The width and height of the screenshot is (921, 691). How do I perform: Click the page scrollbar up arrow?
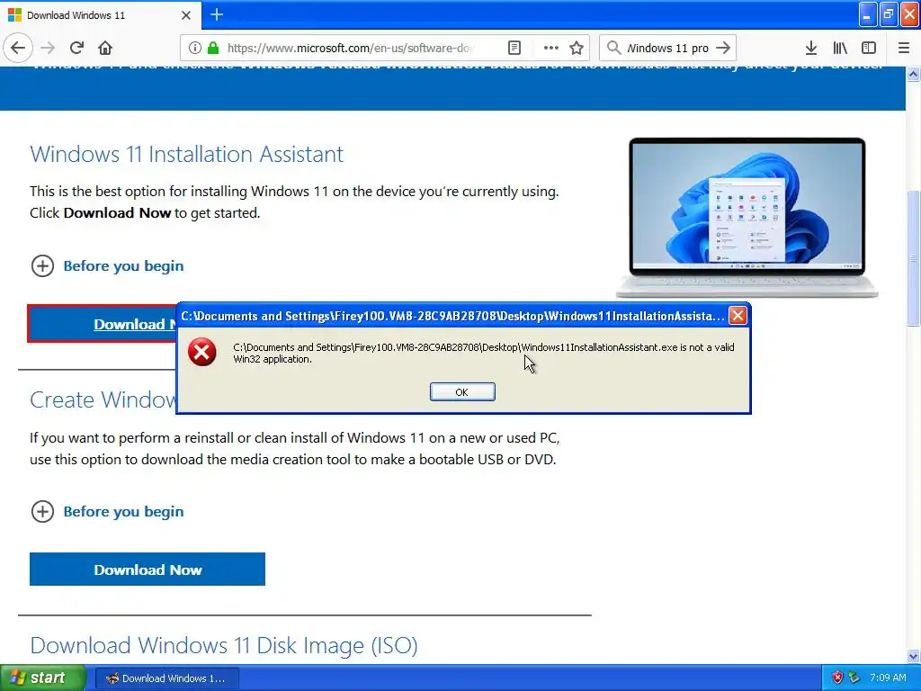[913, 75]
